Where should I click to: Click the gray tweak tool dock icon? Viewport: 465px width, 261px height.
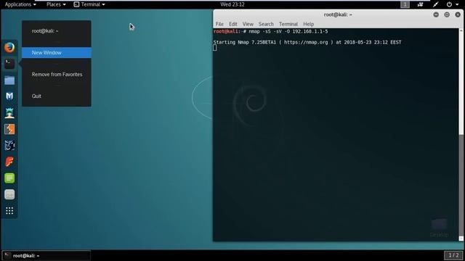point(9,194)
